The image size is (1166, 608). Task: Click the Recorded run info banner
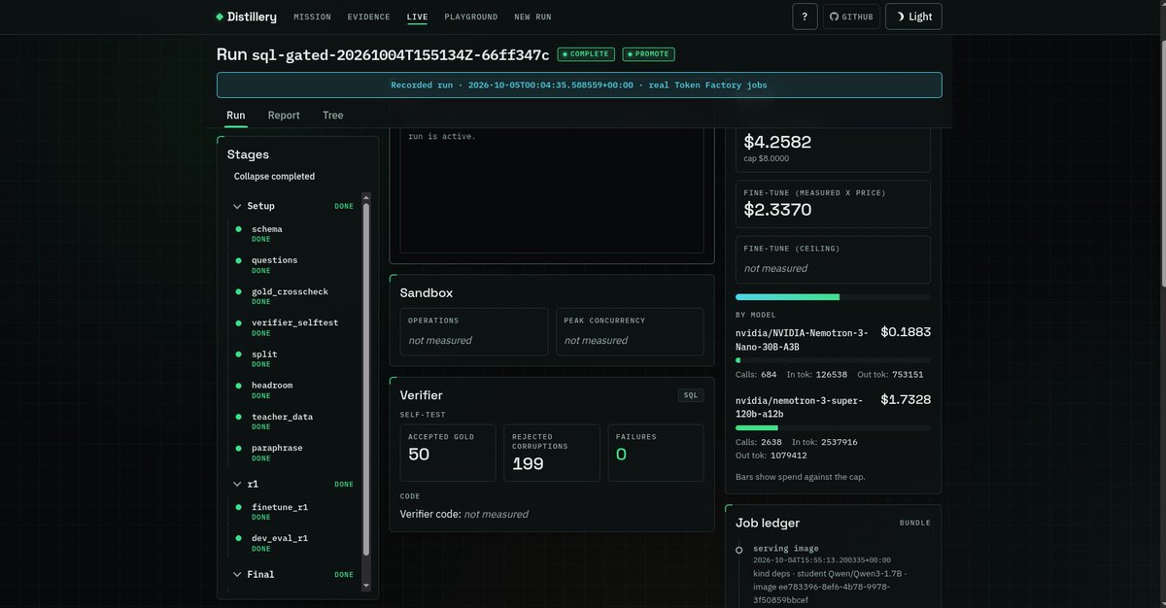[x=579, y=84]
